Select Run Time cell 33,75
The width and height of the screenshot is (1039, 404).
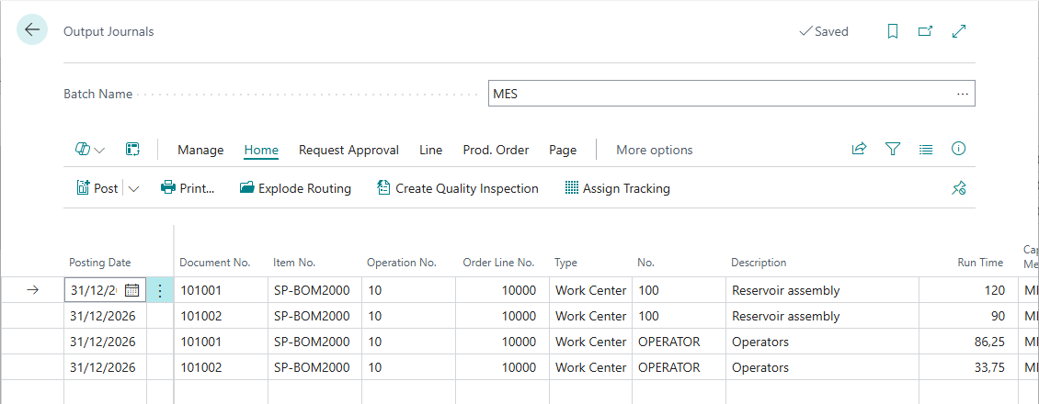point(968,367)
